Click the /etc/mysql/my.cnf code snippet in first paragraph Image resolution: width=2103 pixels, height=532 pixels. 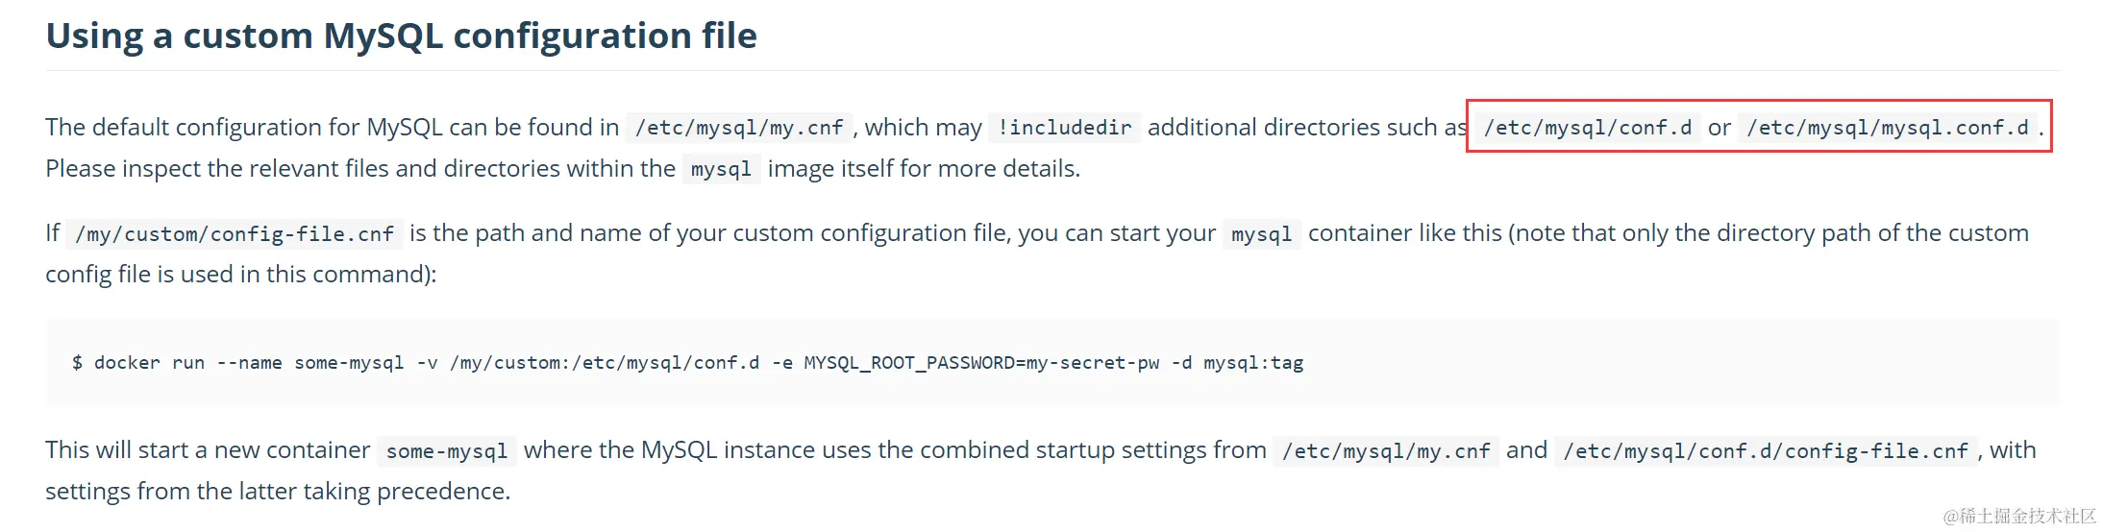pos(739,128)
